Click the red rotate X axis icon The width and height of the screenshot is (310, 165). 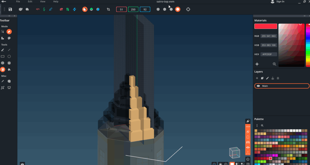[38, 9]
